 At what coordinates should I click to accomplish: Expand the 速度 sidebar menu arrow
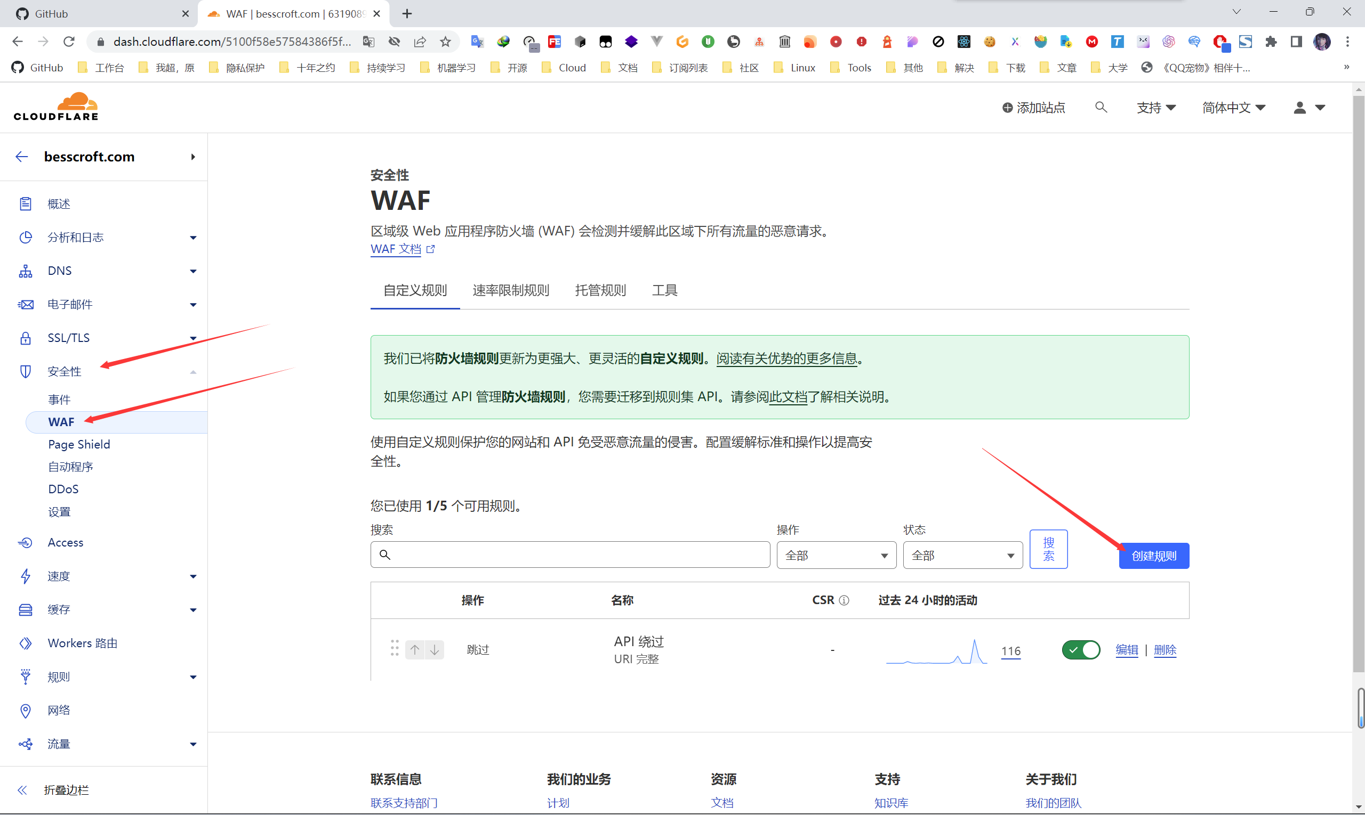[x=193, y=577]
